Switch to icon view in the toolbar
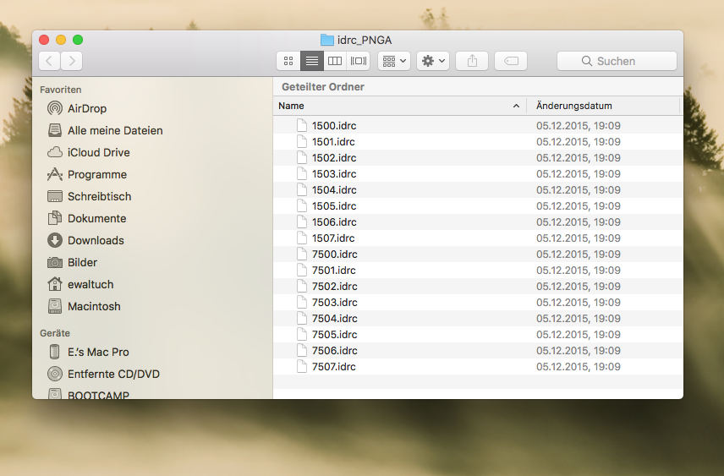Screen dimensions: 724x476 tap(288, 61)
